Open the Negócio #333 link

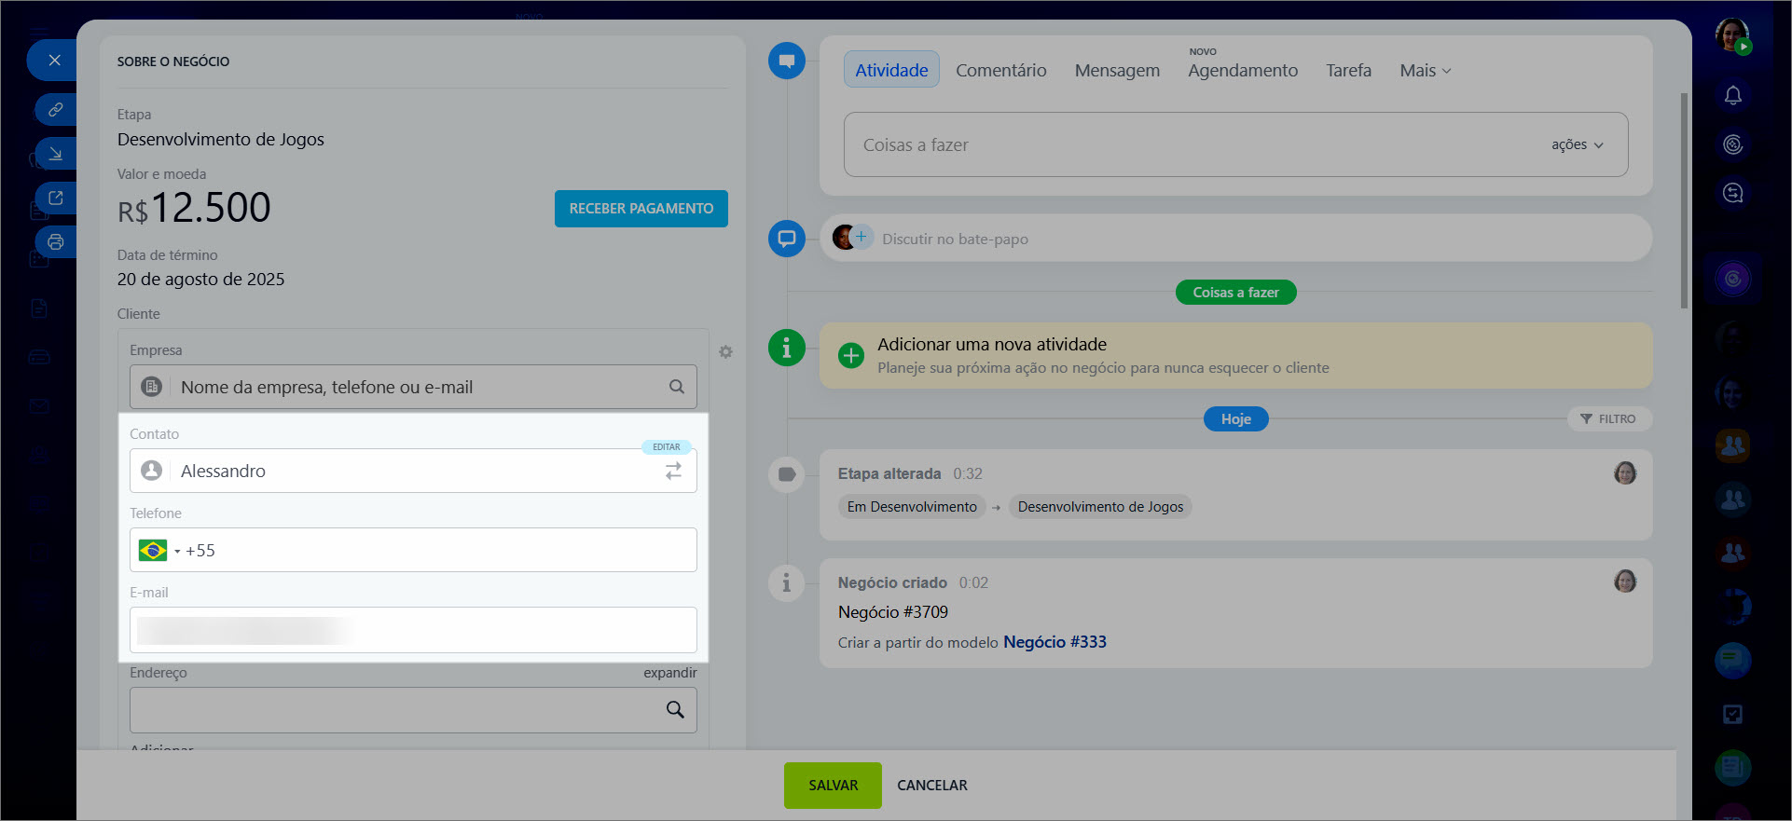tap(1055, 642)
